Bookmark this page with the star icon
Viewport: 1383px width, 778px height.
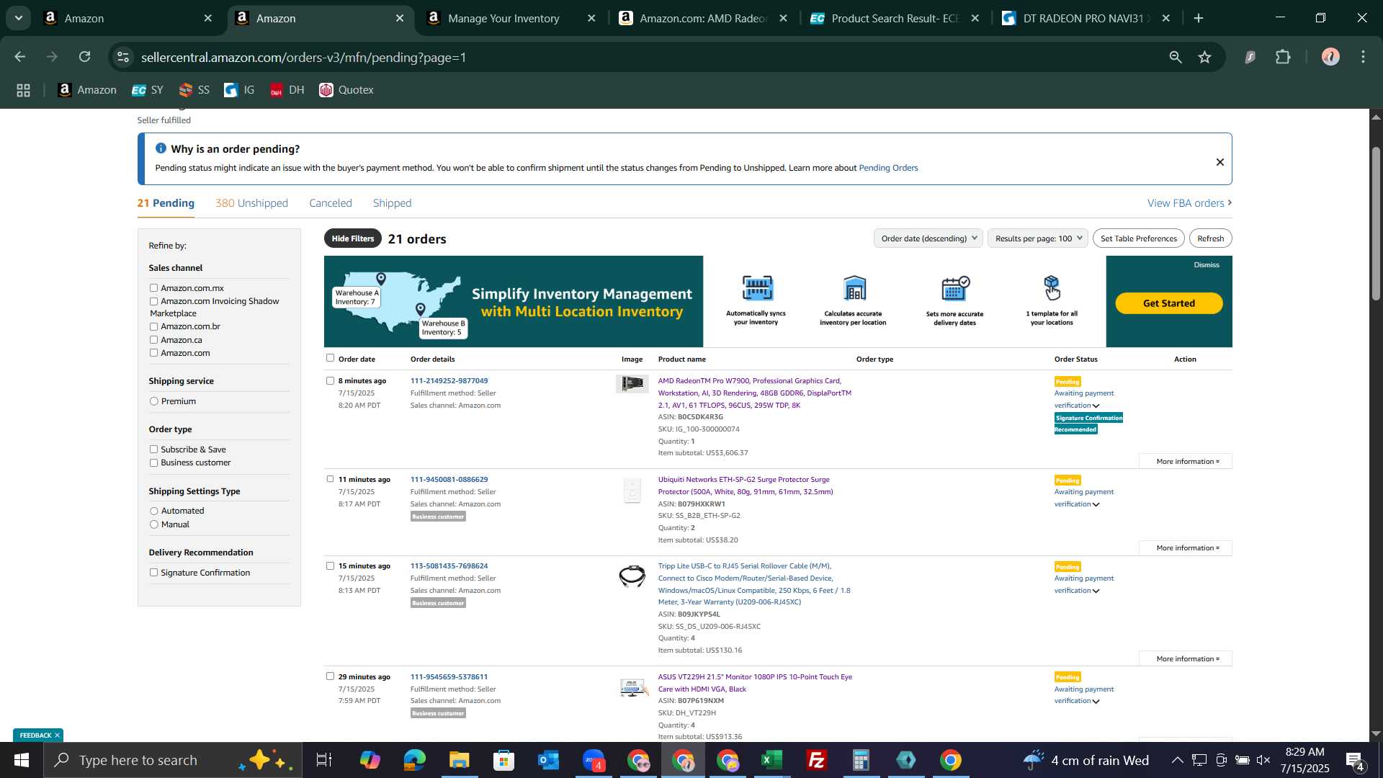coord(1205,57)
